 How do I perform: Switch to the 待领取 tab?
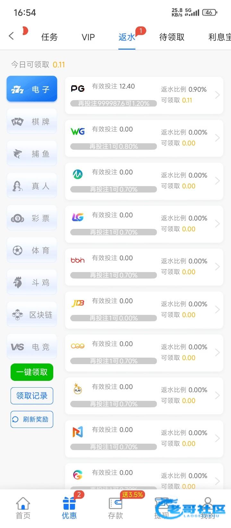tap(172, 37)
